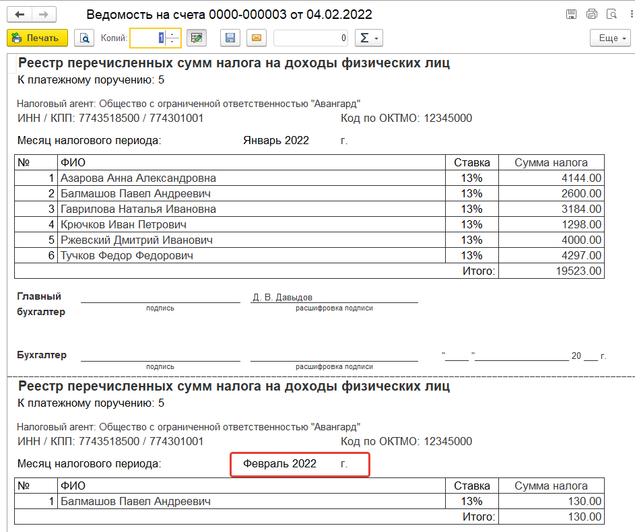Screen dimensions: 635x532
Task: Decrease number of copies with down arrow
Action: tap(173, 42)
